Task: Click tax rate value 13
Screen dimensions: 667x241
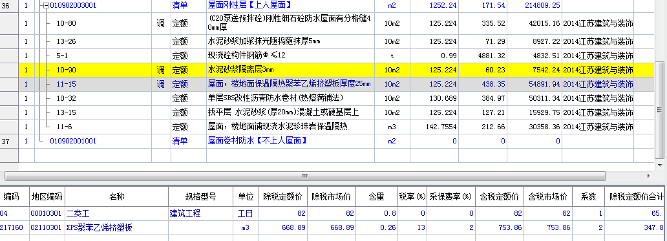Action: click(x=421, y=228)
